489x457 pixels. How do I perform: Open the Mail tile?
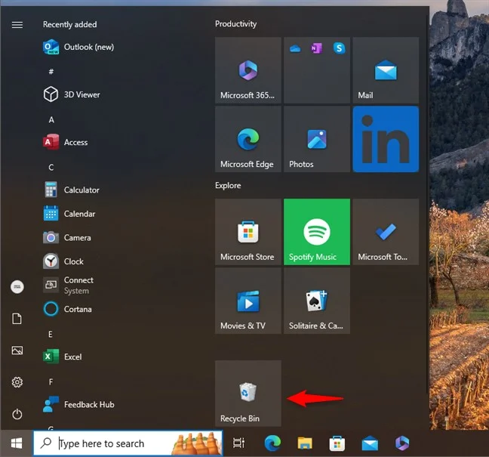tap(386, 70)
